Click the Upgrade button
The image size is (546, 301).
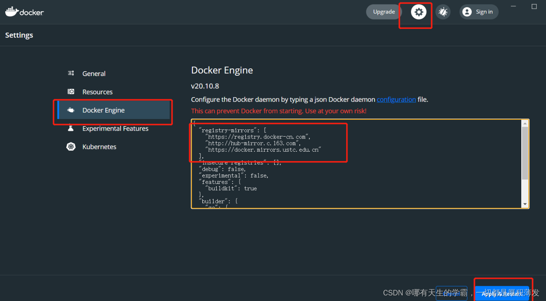pos(383,12)
